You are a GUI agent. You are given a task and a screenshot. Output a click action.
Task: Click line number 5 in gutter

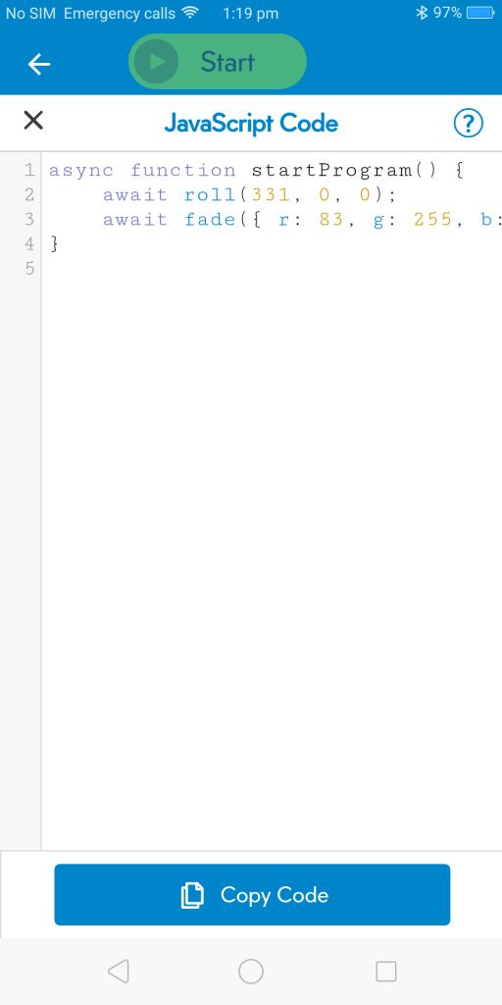tap(28, 268)
